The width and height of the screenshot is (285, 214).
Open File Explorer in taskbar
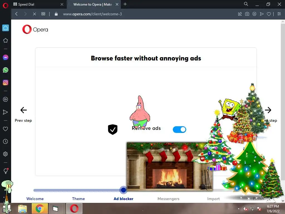coord(22,208)
